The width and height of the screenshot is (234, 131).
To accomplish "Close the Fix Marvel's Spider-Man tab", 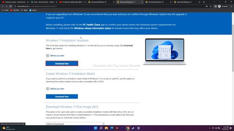I will pos(85,2).
